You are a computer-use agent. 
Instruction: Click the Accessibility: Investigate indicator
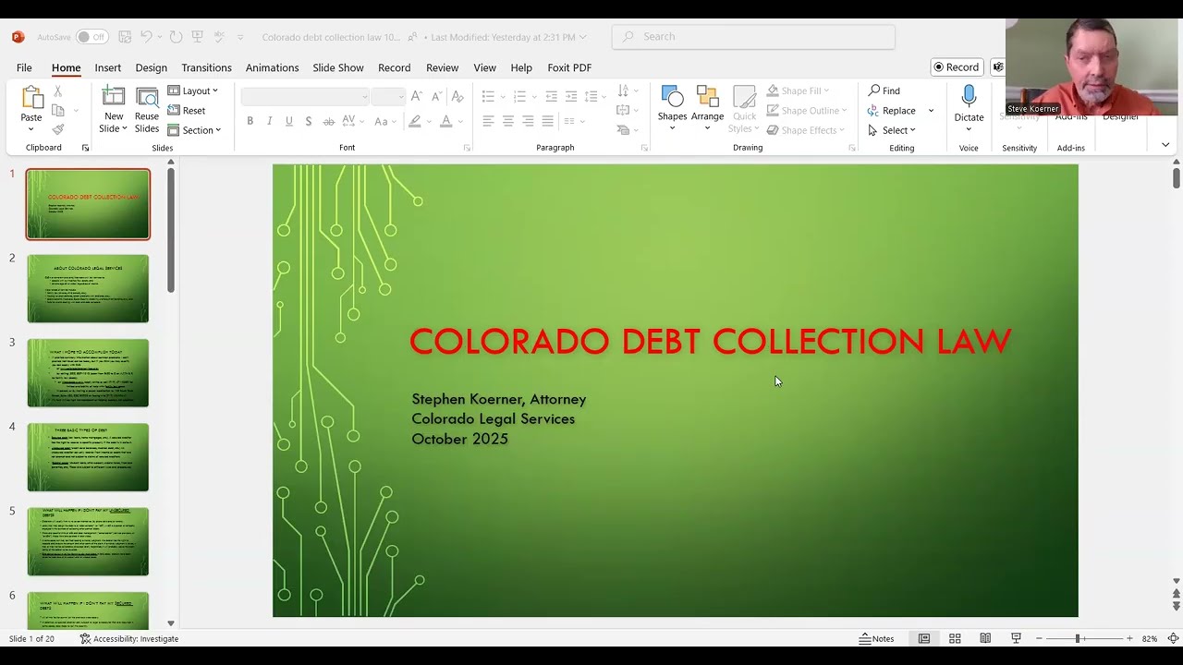click(128, 638)
